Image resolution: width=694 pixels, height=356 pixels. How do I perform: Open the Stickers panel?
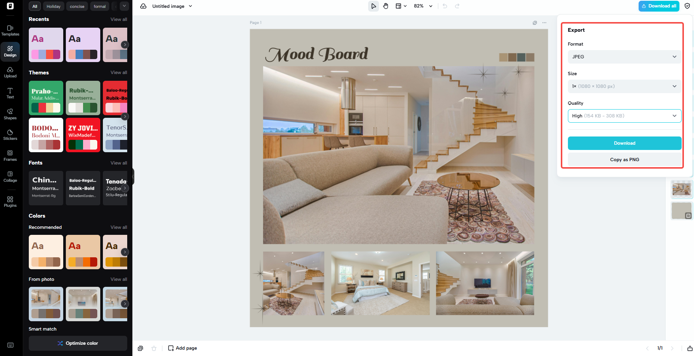point(10,135)
